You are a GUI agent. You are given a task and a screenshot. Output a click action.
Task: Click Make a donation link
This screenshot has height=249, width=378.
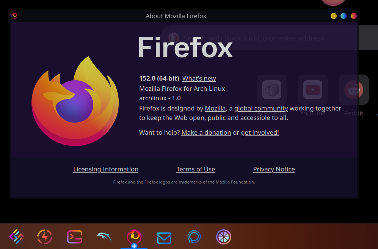(x=206, y=132)
